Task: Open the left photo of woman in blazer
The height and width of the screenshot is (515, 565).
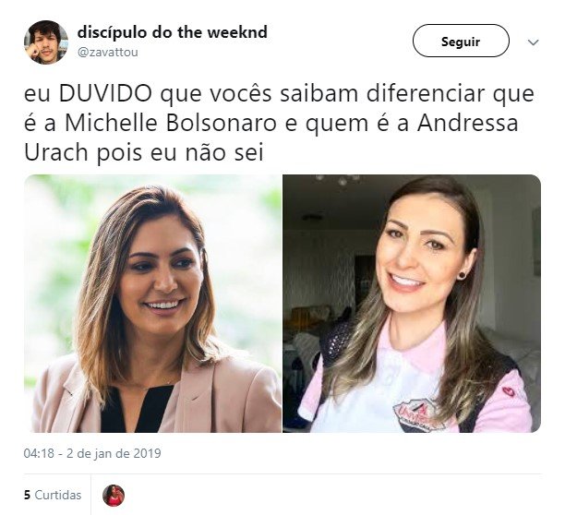Action: click(x=152, y=304)
